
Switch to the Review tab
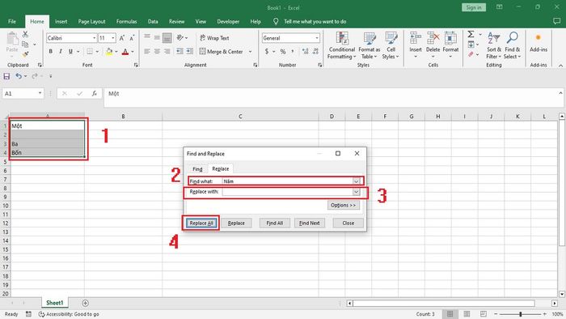[x=176, y=22]
